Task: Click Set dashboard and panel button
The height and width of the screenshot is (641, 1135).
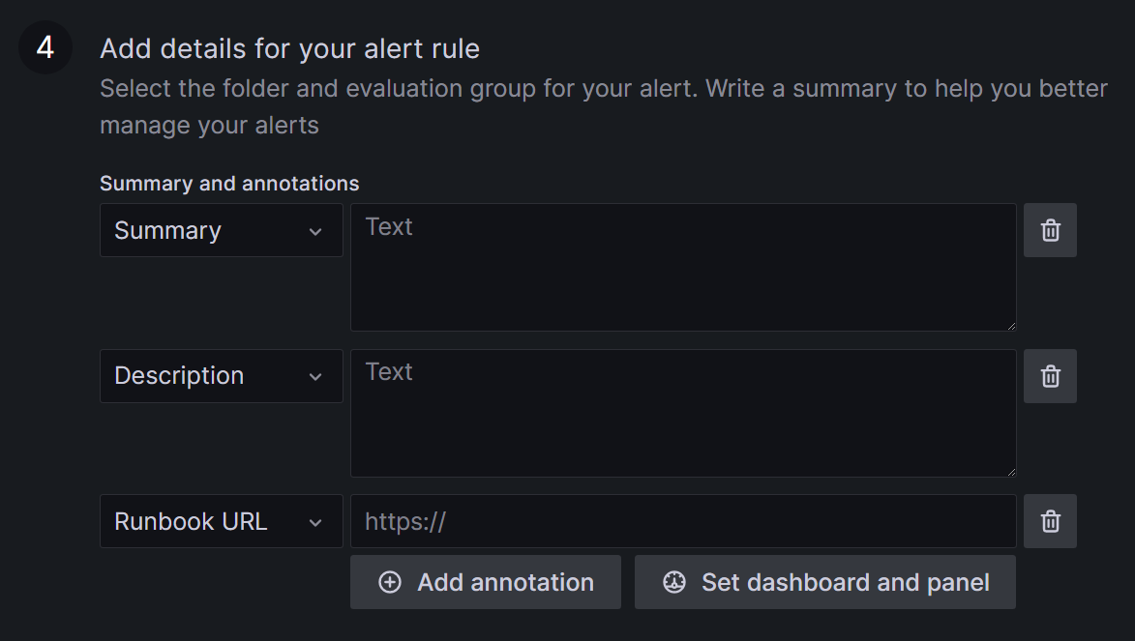Action: click(825, 582)
